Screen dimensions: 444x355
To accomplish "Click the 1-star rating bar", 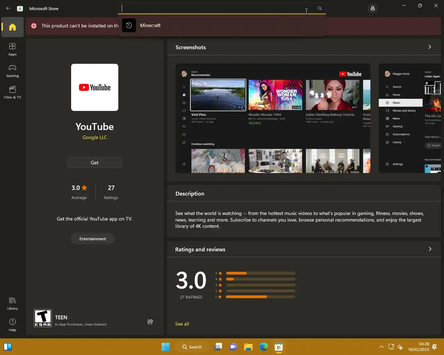I will (261, 297).
